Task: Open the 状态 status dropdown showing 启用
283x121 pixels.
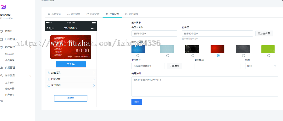Action: tap(262, 66)
